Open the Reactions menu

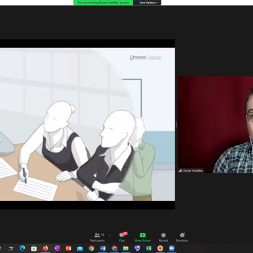tap(182, 237)
